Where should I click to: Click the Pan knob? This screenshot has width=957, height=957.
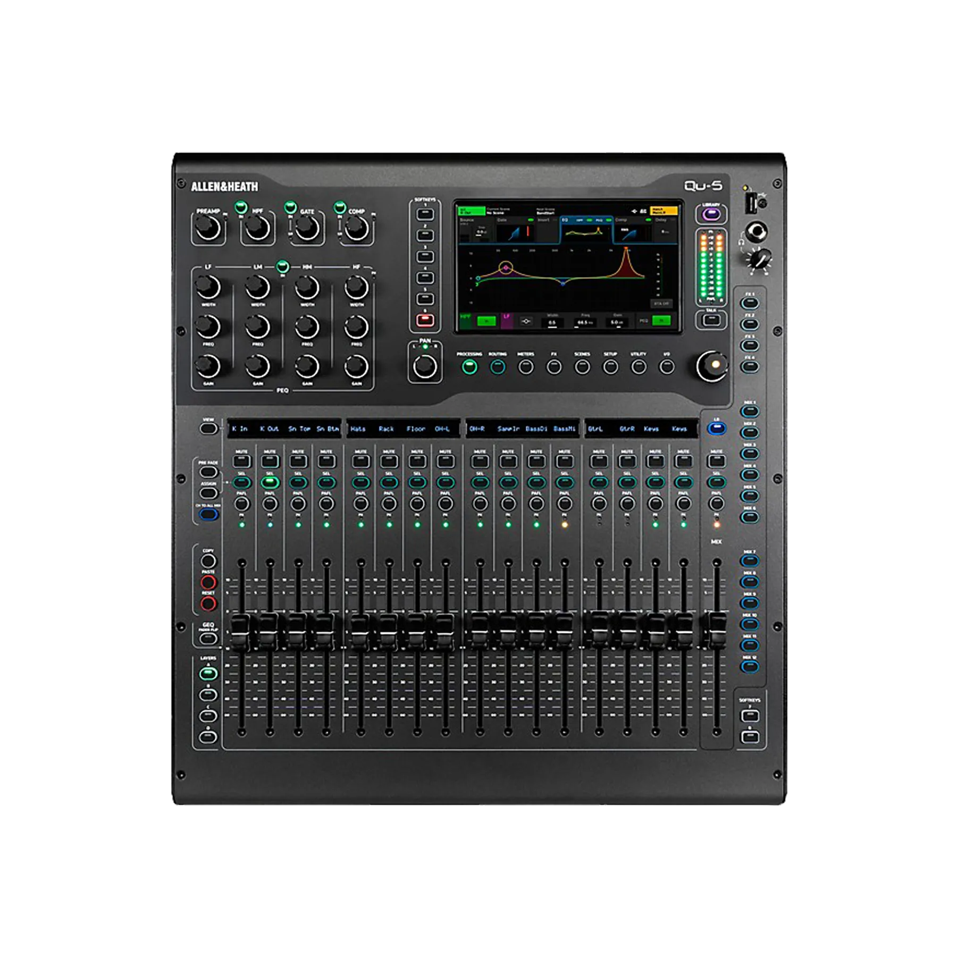425,366
